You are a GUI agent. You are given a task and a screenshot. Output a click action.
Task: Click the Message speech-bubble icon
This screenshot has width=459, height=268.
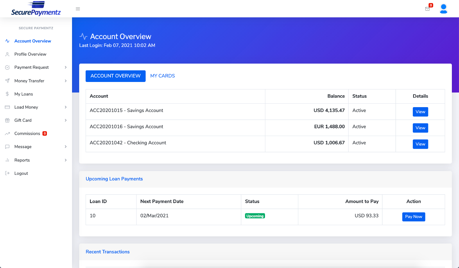tap(7, 147)
